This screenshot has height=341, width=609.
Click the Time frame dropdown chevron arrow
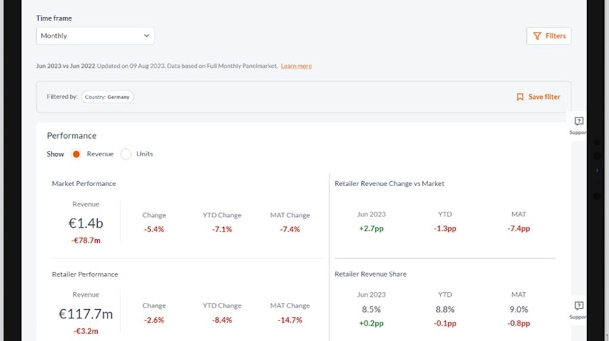coord(147,35)
